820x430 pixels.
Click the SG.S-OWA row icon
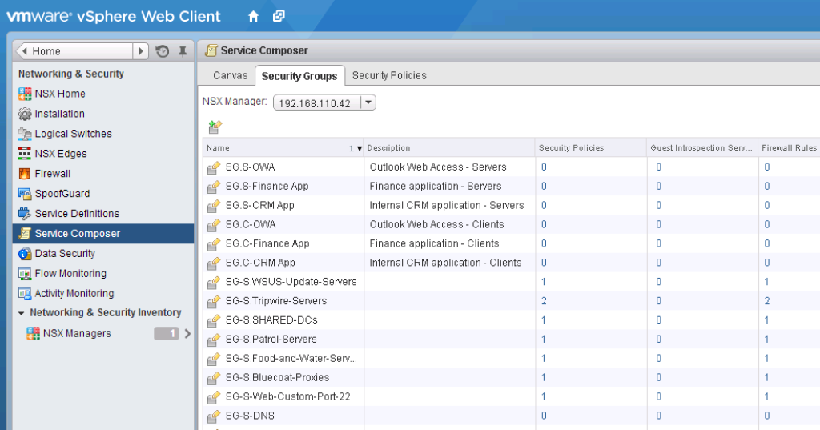213,167
